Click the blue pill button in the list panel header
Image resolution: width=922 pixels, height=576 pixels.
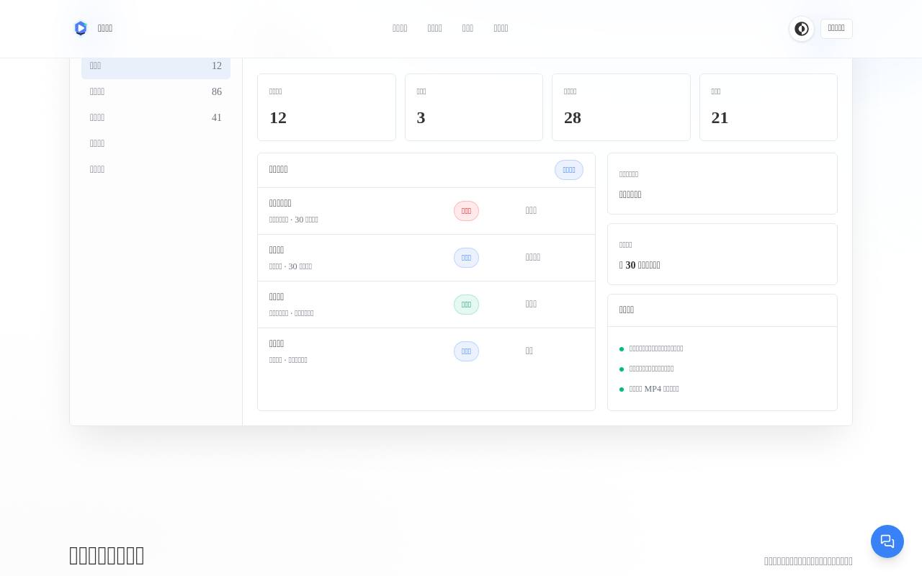[569, 170]
